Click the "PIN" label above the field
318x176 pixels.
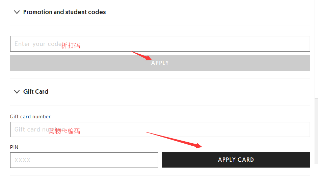pos(14,147)
